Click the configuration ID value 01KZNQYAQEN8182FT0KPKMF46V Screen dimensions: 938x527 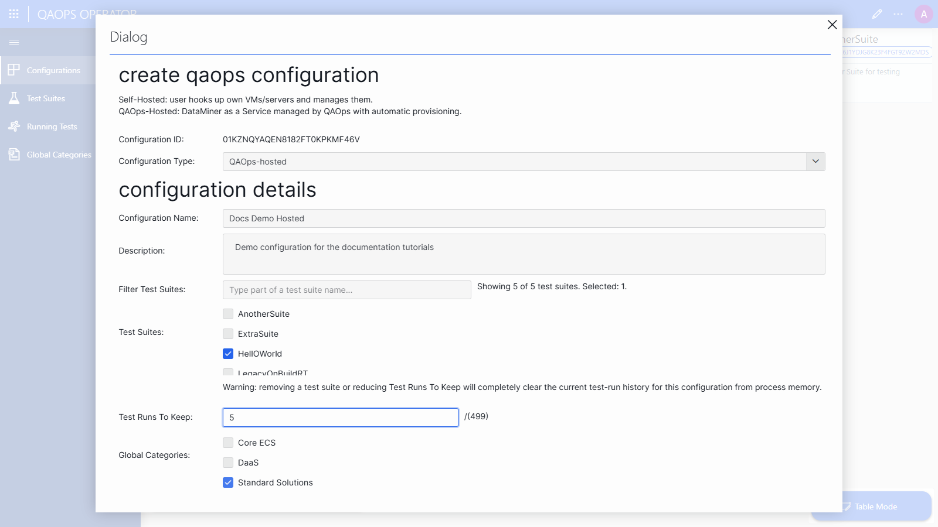[291, 139]
